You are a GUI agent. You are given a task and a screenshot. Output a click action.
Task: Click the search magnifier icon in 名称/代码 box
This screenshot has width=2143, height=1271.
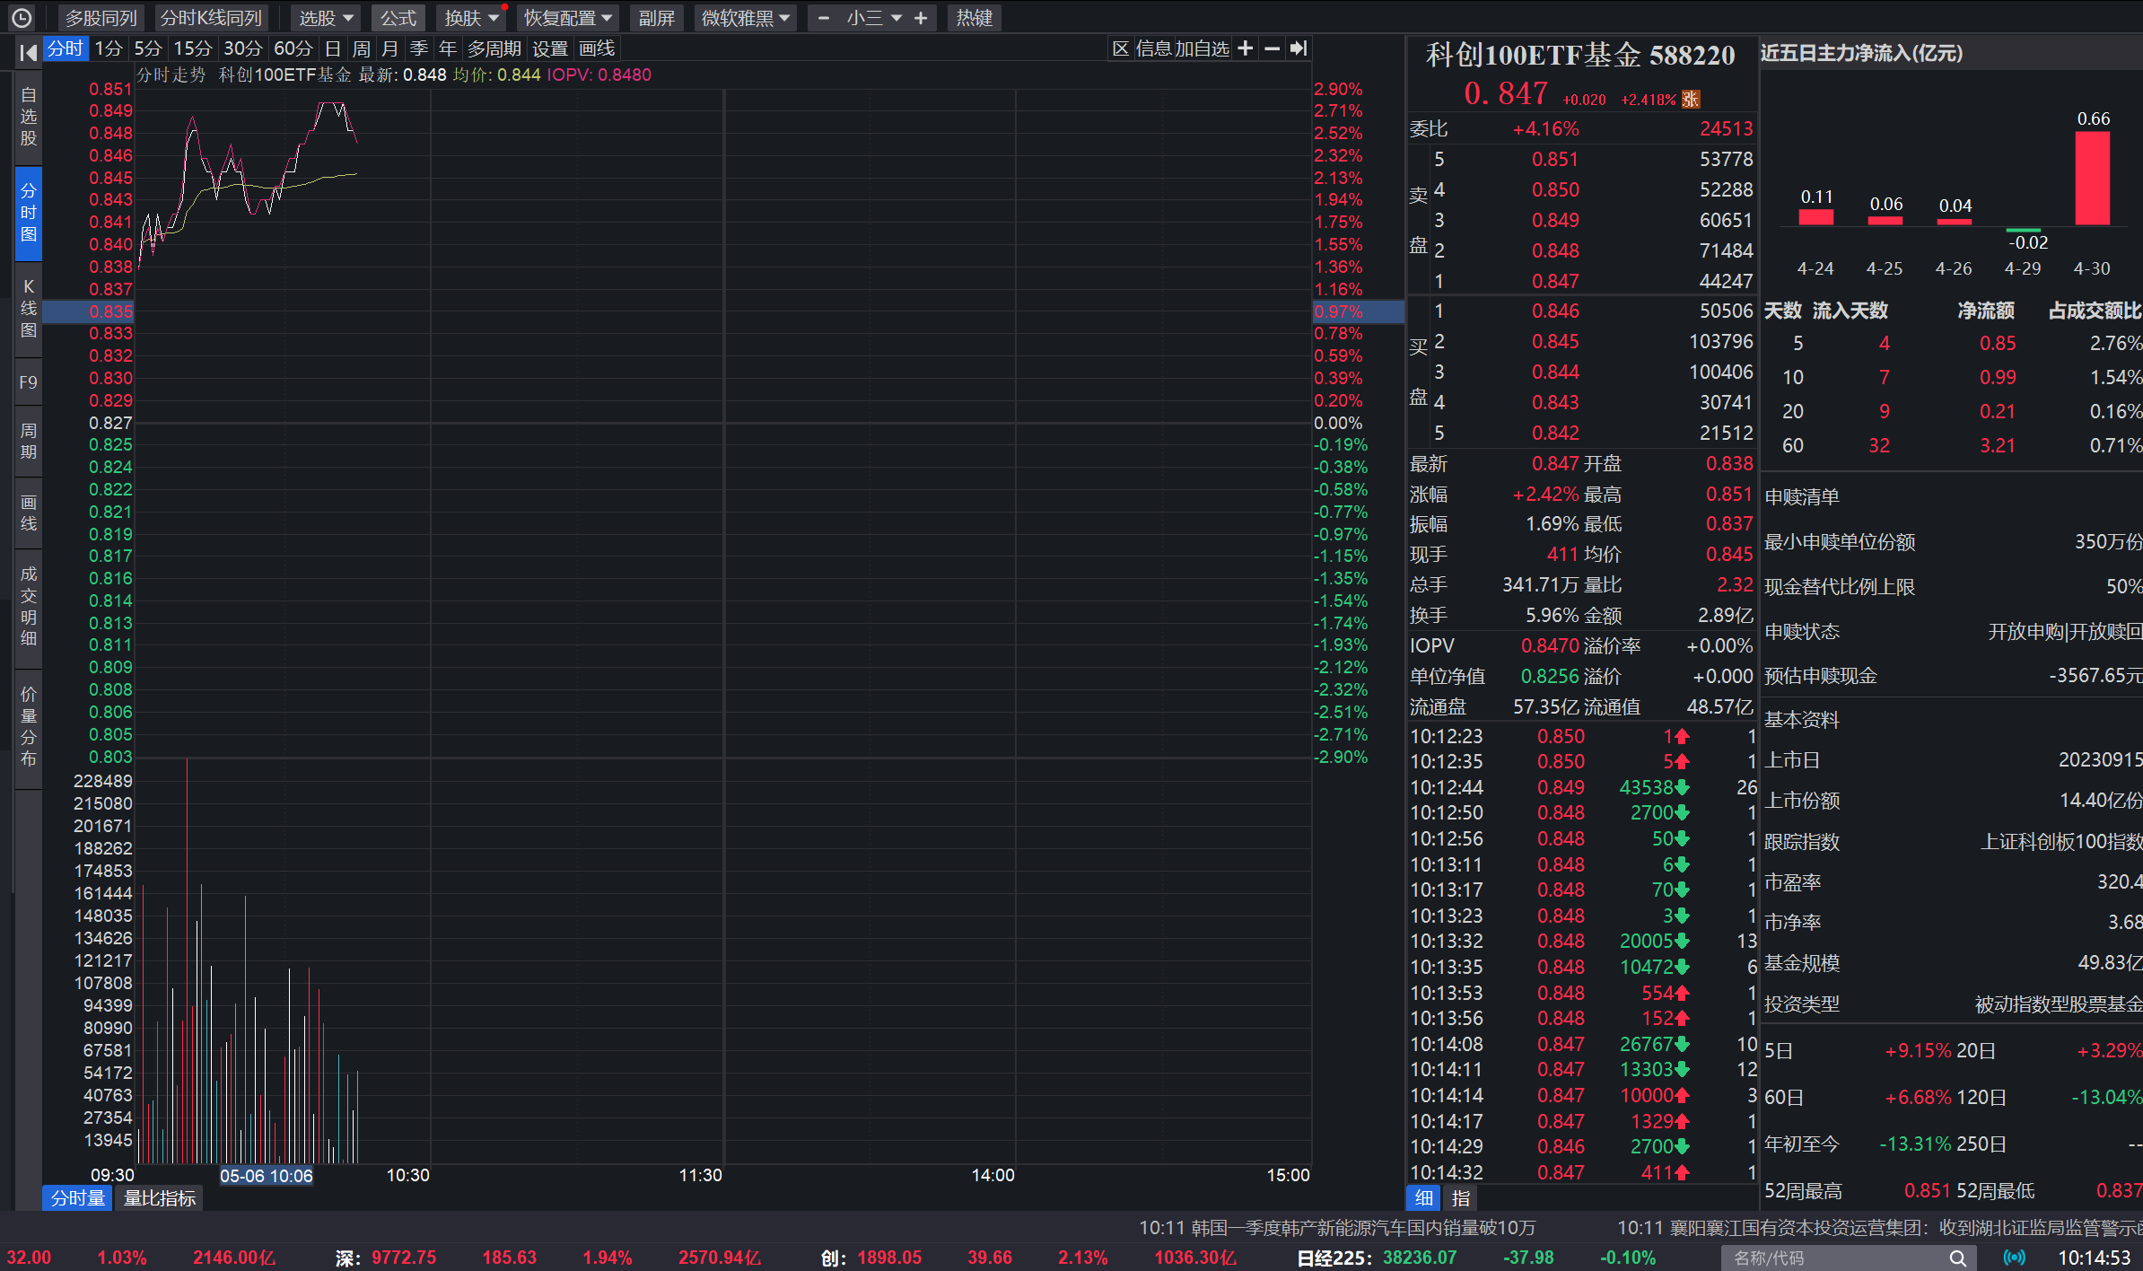point(1957,1258)
